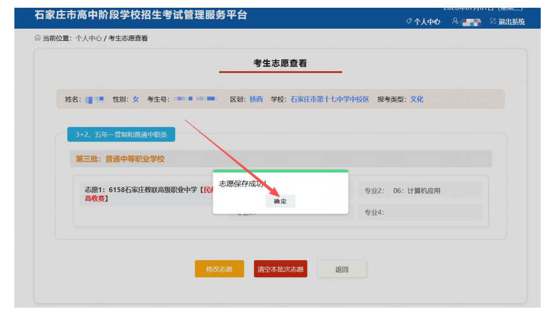Click the 性别 value 女

click(136, 100)
